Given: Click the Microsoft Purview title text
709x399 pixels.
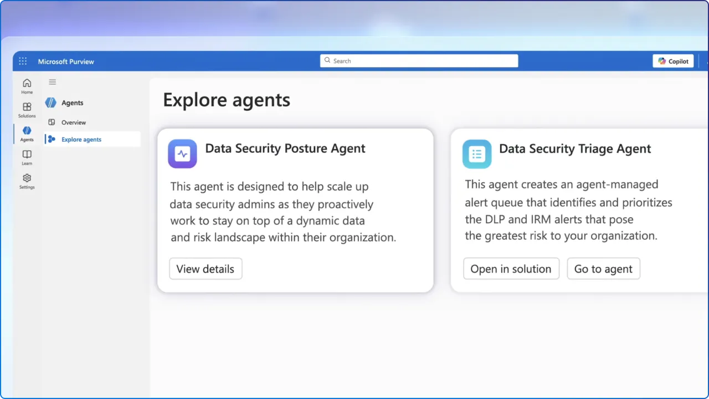Looking at the screenshot, I should [x=66, y=62].
